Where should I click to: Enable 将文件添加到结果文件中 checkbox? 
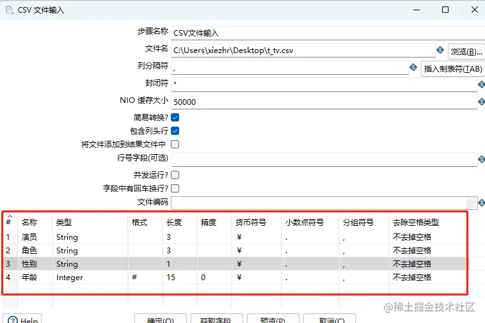175,145
